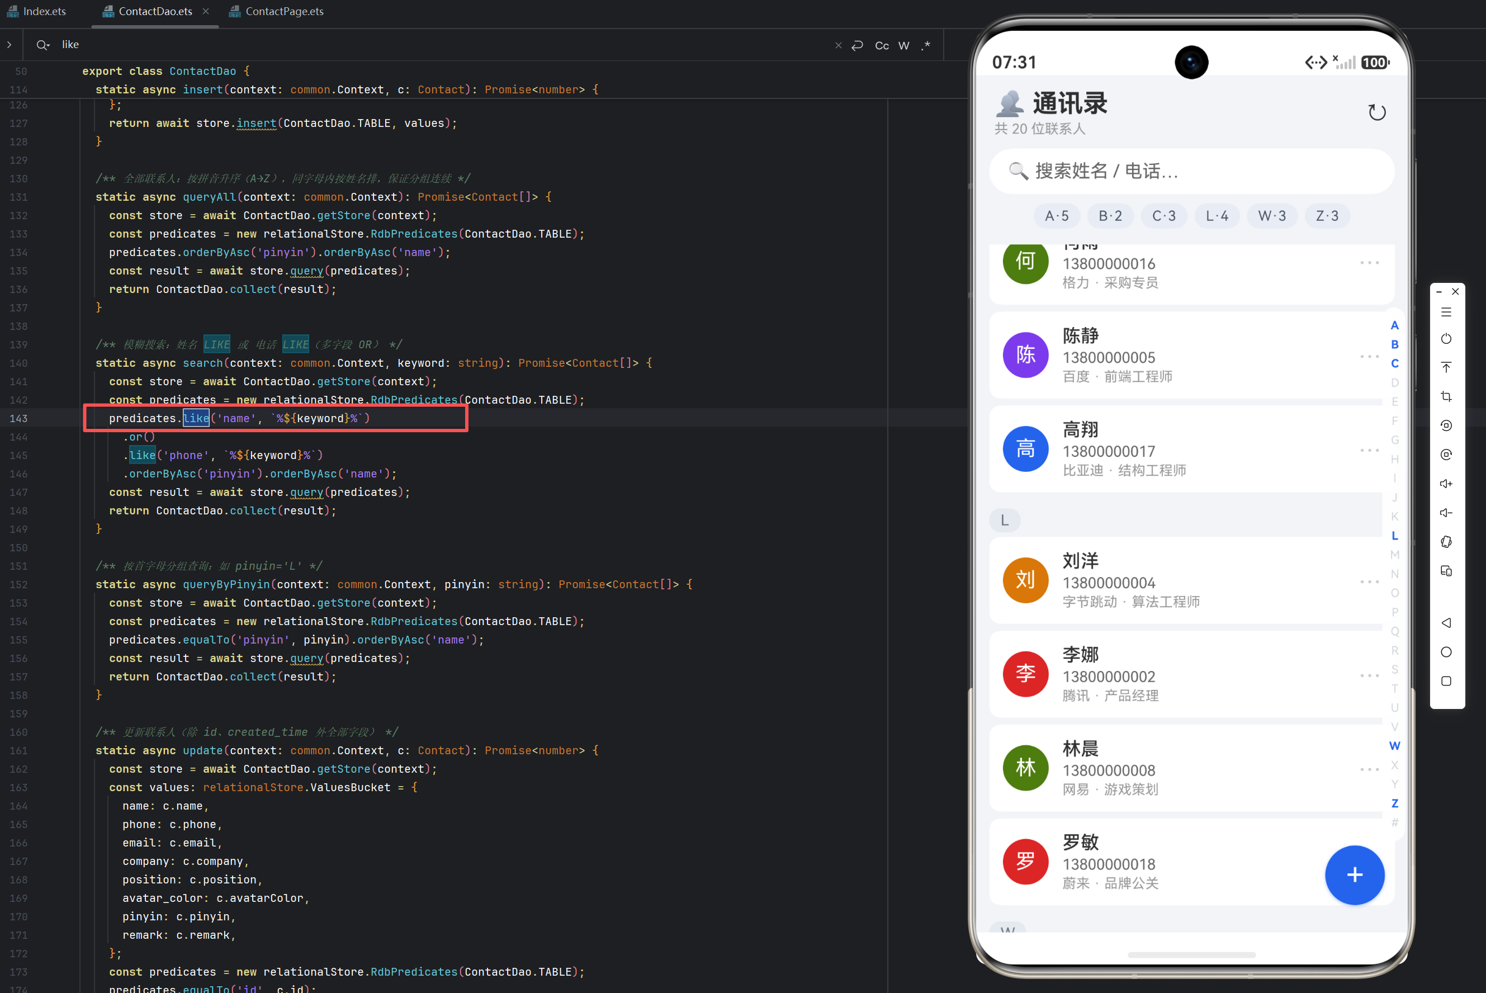Tap the phone number 13800000016
This screenshot has height=993, width=1486.
point(1109,264)
